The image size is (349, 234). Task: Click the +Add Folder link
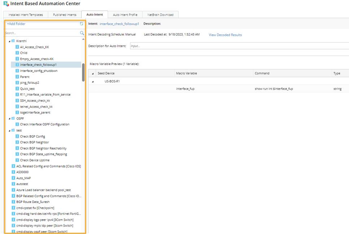click(x=16, y=24)
